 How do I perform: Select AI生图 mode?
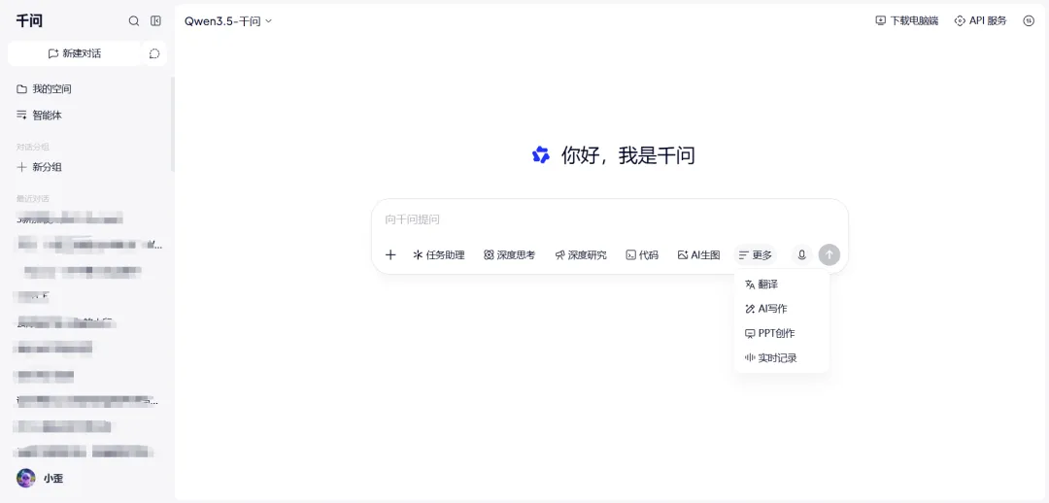point(698,254)
